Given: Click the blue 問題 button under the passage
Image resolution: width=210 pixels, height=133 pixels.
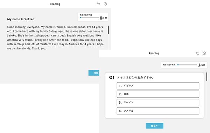Looking at the screenshot, I should (94, 73).
